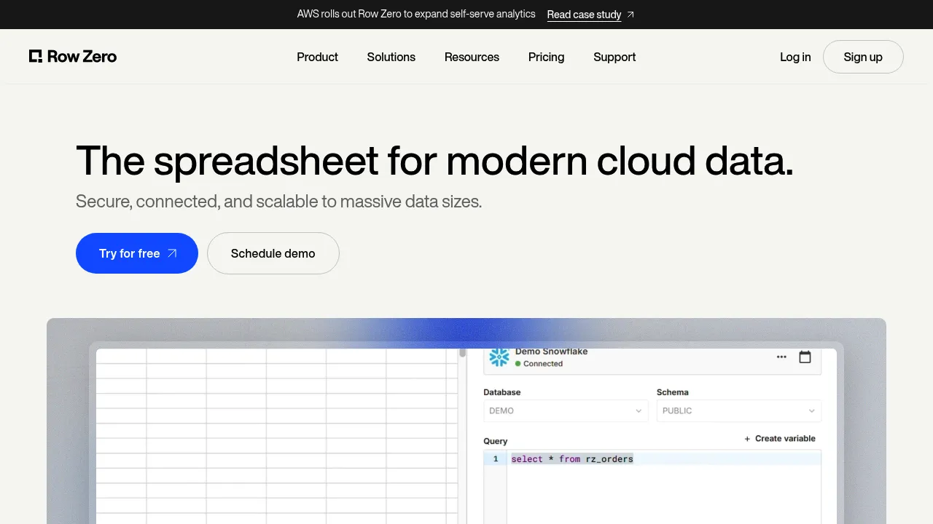The height and width of the screenshot is (524, 933).
Task: Go to the Pricing page
Action: coord(546,57)
